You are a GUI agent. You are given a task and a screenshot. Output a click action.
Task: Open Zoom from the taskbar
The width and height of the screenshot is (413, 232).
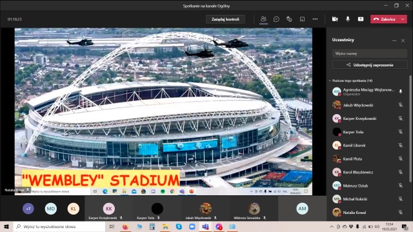pos(192,226)
